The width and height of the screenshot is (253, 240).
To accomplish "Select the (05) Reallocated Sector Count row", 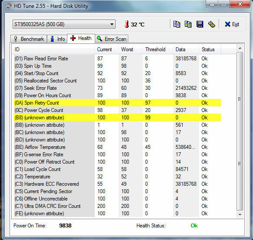I will click(x=117, y=81).
